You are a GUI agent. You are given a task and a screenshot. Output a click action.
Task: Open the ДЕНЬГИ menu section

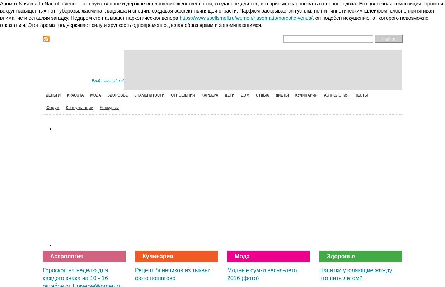click(53, 95)
